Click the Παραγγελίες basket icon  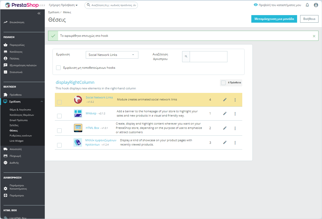[6, 45]
